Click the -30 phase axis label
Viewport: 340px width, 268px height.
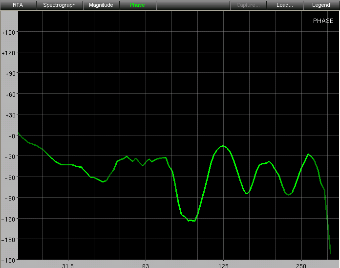[10, 156]
